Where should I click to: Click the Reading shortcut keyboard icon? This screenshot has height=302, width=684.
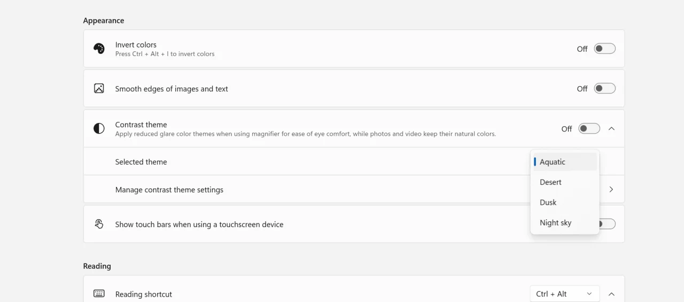click(x=99, y=293)
